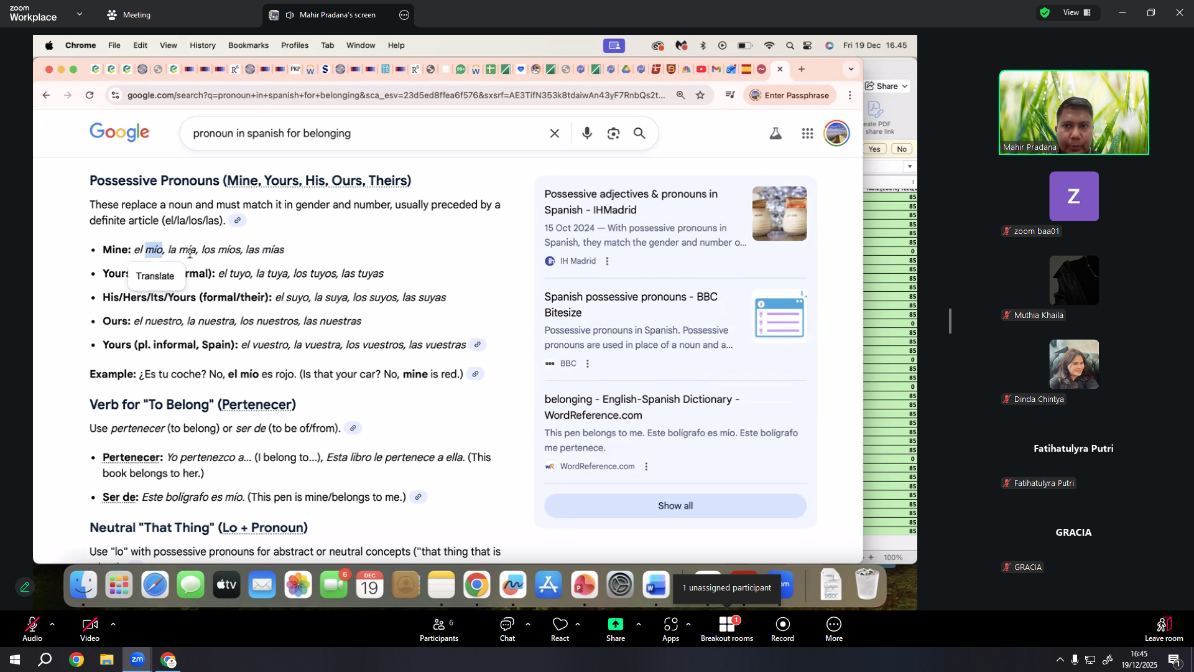1194x672 pixels.
Task: Expand audio settings arrow next to Audio
Action: (x=52, y=623)
